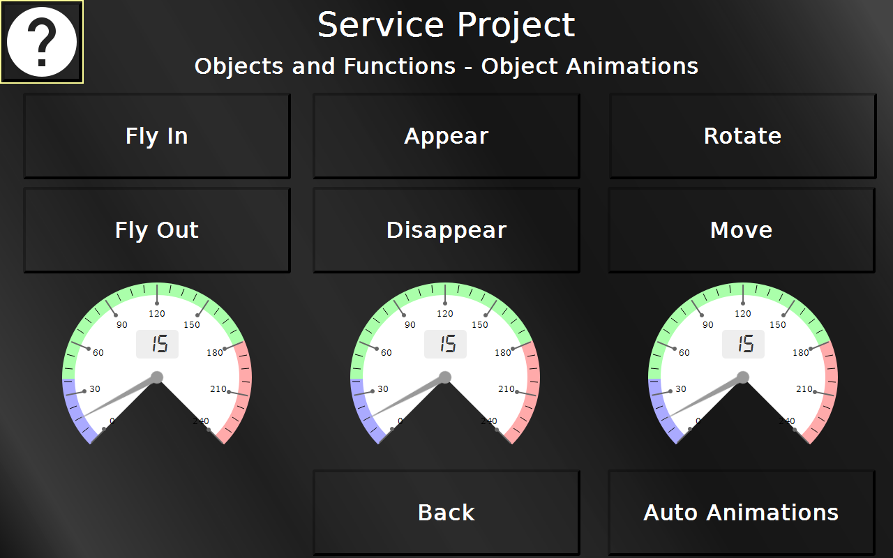Click the 120 mark on the middle gauge
This screenshot has width=893, height=558.
(x=446, y=314)
